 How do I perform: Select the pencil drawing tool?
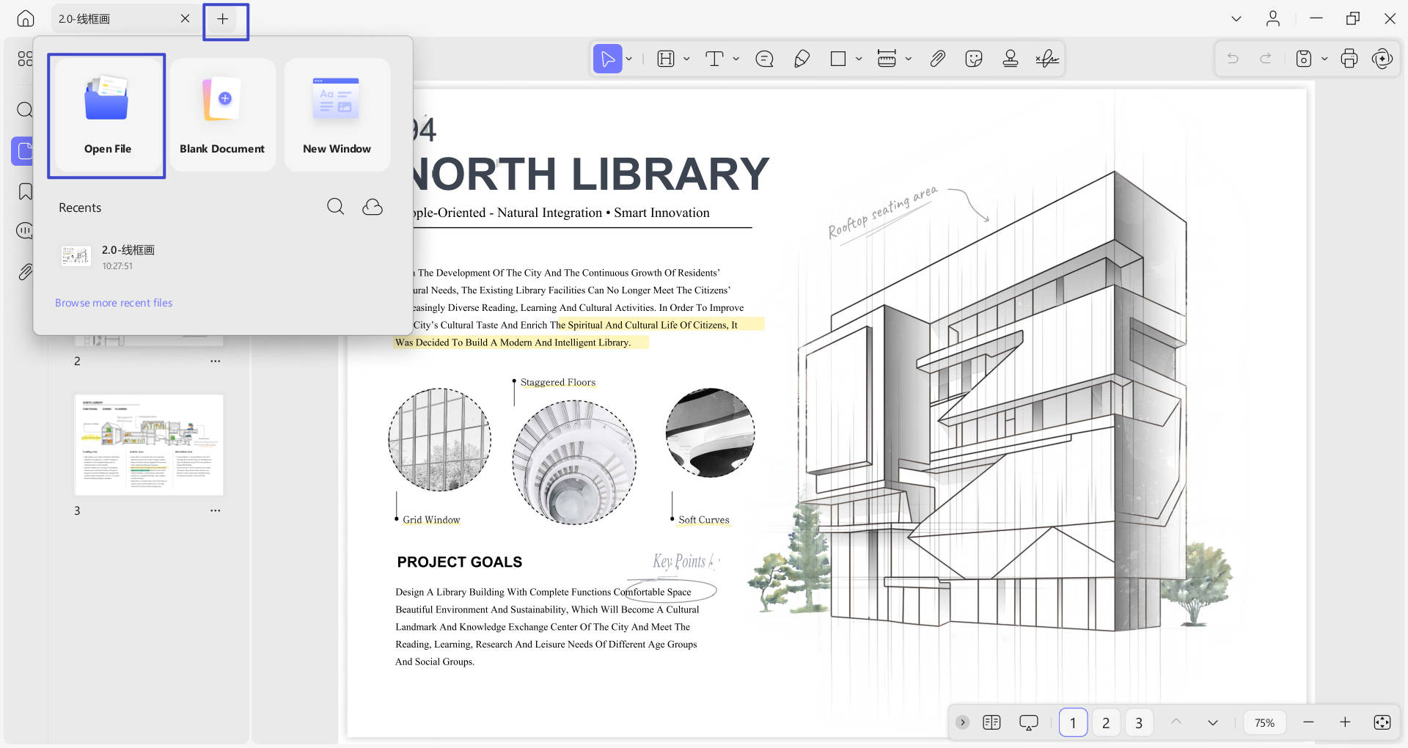pyautogui.click(x=802, y=59)
